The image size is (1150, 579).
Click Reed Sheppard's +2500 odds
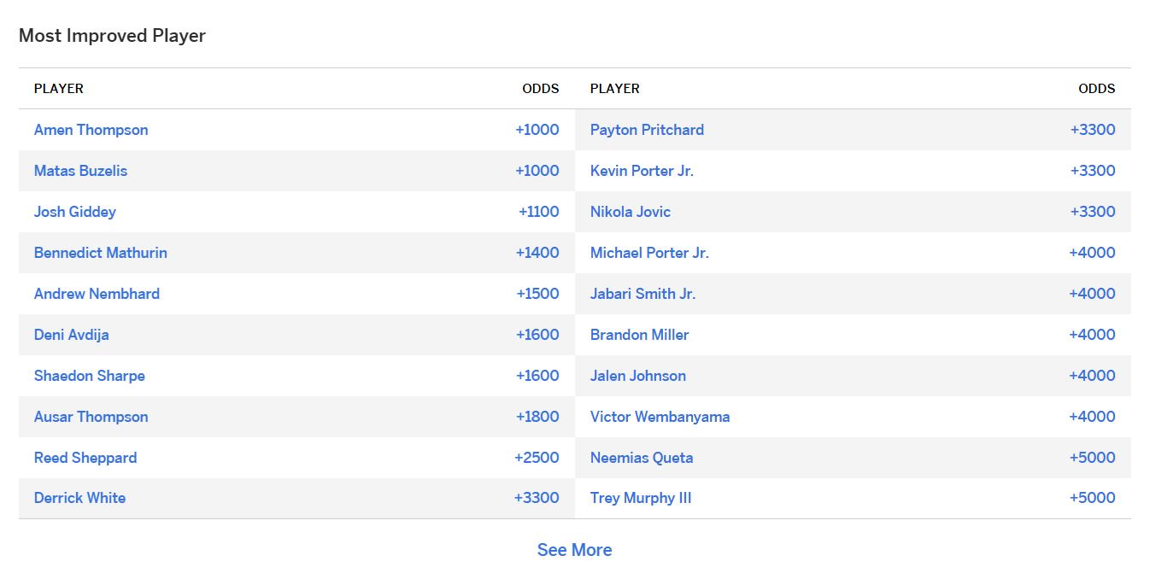pyautogui.click(x=536, y=458)
